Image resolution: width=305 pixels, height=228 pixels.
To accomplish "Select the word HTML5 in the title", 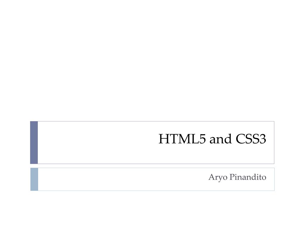I will click(182, 139).
